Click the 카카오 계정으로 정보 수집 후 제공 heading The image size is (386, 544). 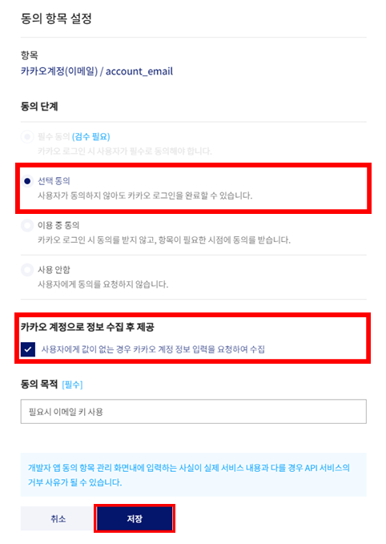click(87, 327)
